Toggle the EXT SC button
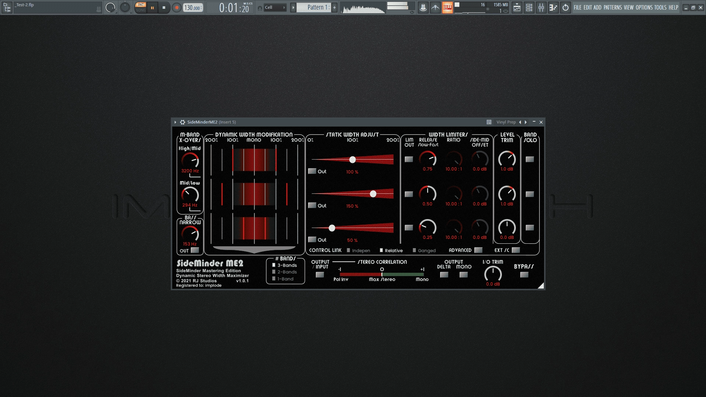Screen dimensions: 706x397 point(516,250)
